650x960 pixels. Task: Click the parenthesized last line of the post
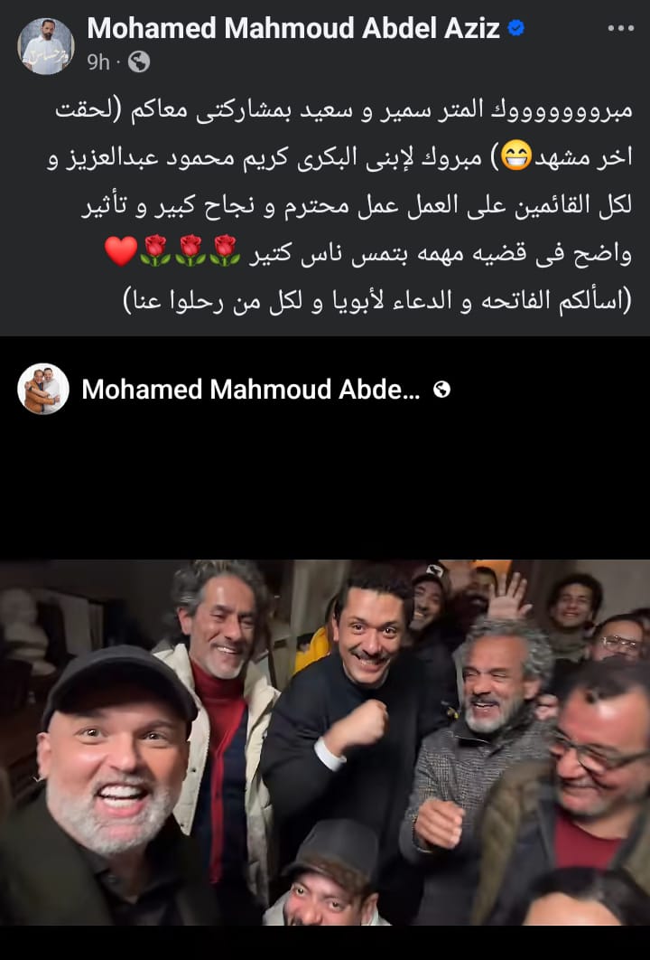click(x=377, y=301)
